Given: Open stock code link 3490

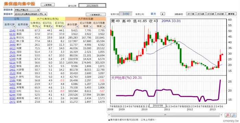Looking at the screenshot, I should click(x=12, y=44).
